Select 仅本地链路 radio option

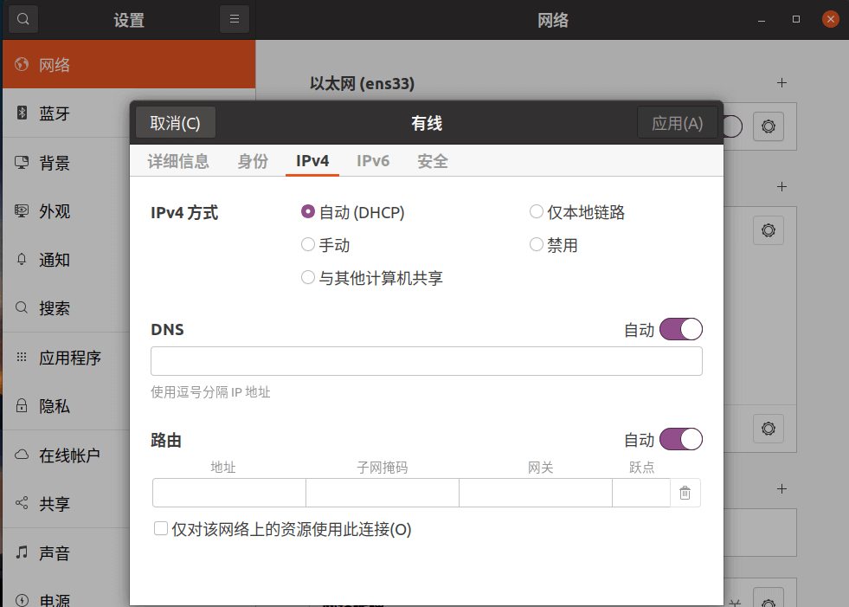tap(537, 212)
